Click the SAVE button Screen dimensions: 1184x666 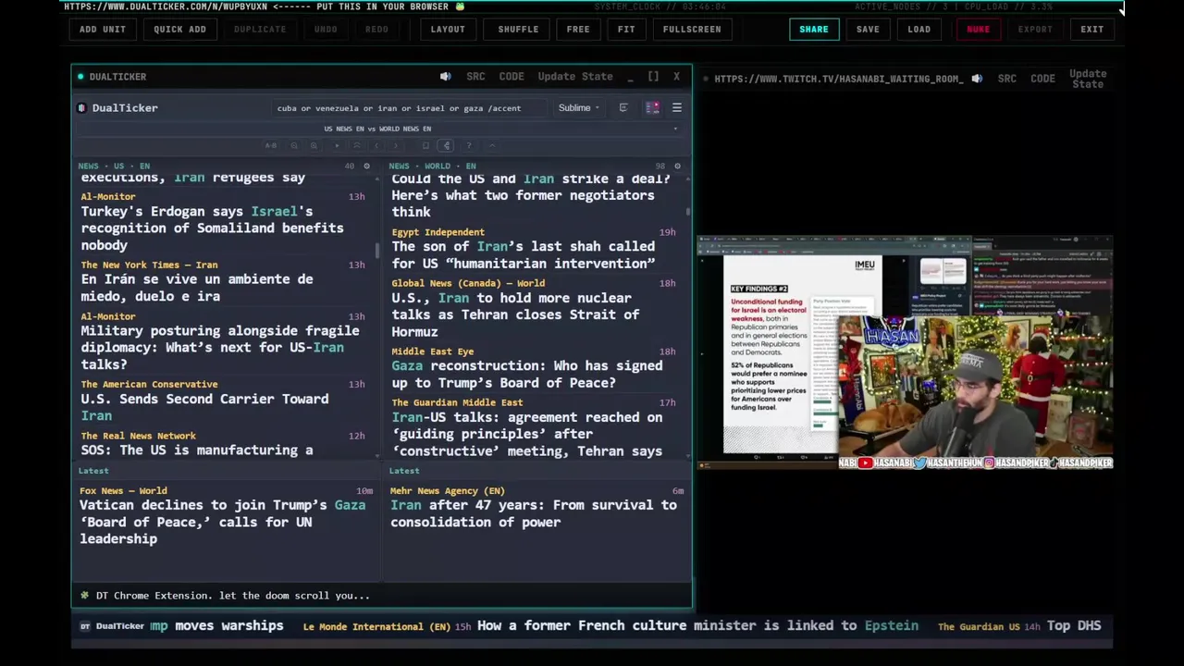pyautogui.click(x=868, y=30)
